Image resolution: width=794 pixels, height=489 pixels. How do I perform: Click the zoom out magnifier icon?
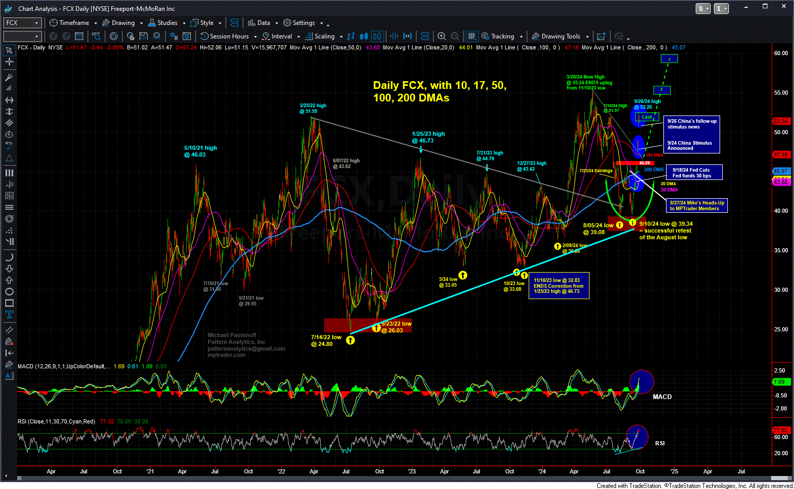(x=455, y=36)
